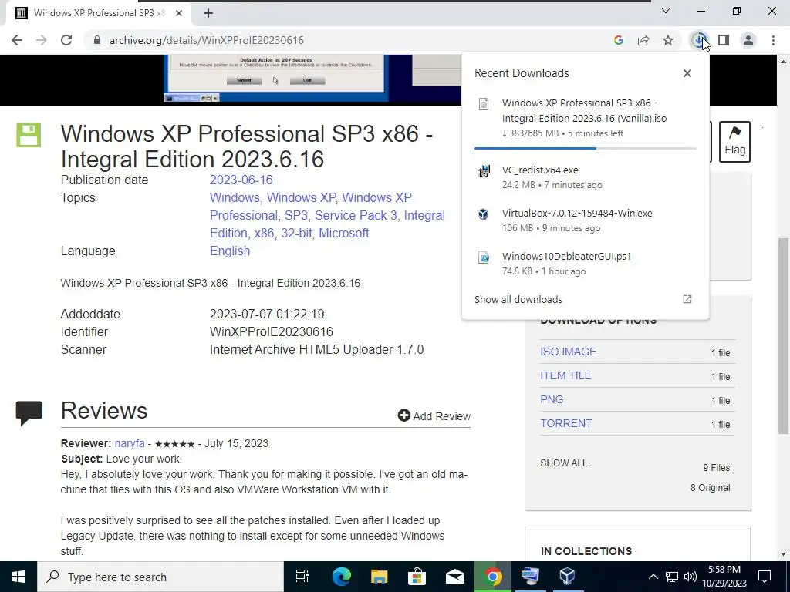
Task: Open VirtualBox from taskbar
Action: pos(567,577)
